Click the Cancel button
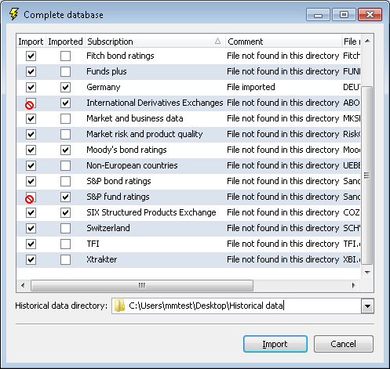The width and height of the screenshot is (390, 369). point(343,344)
